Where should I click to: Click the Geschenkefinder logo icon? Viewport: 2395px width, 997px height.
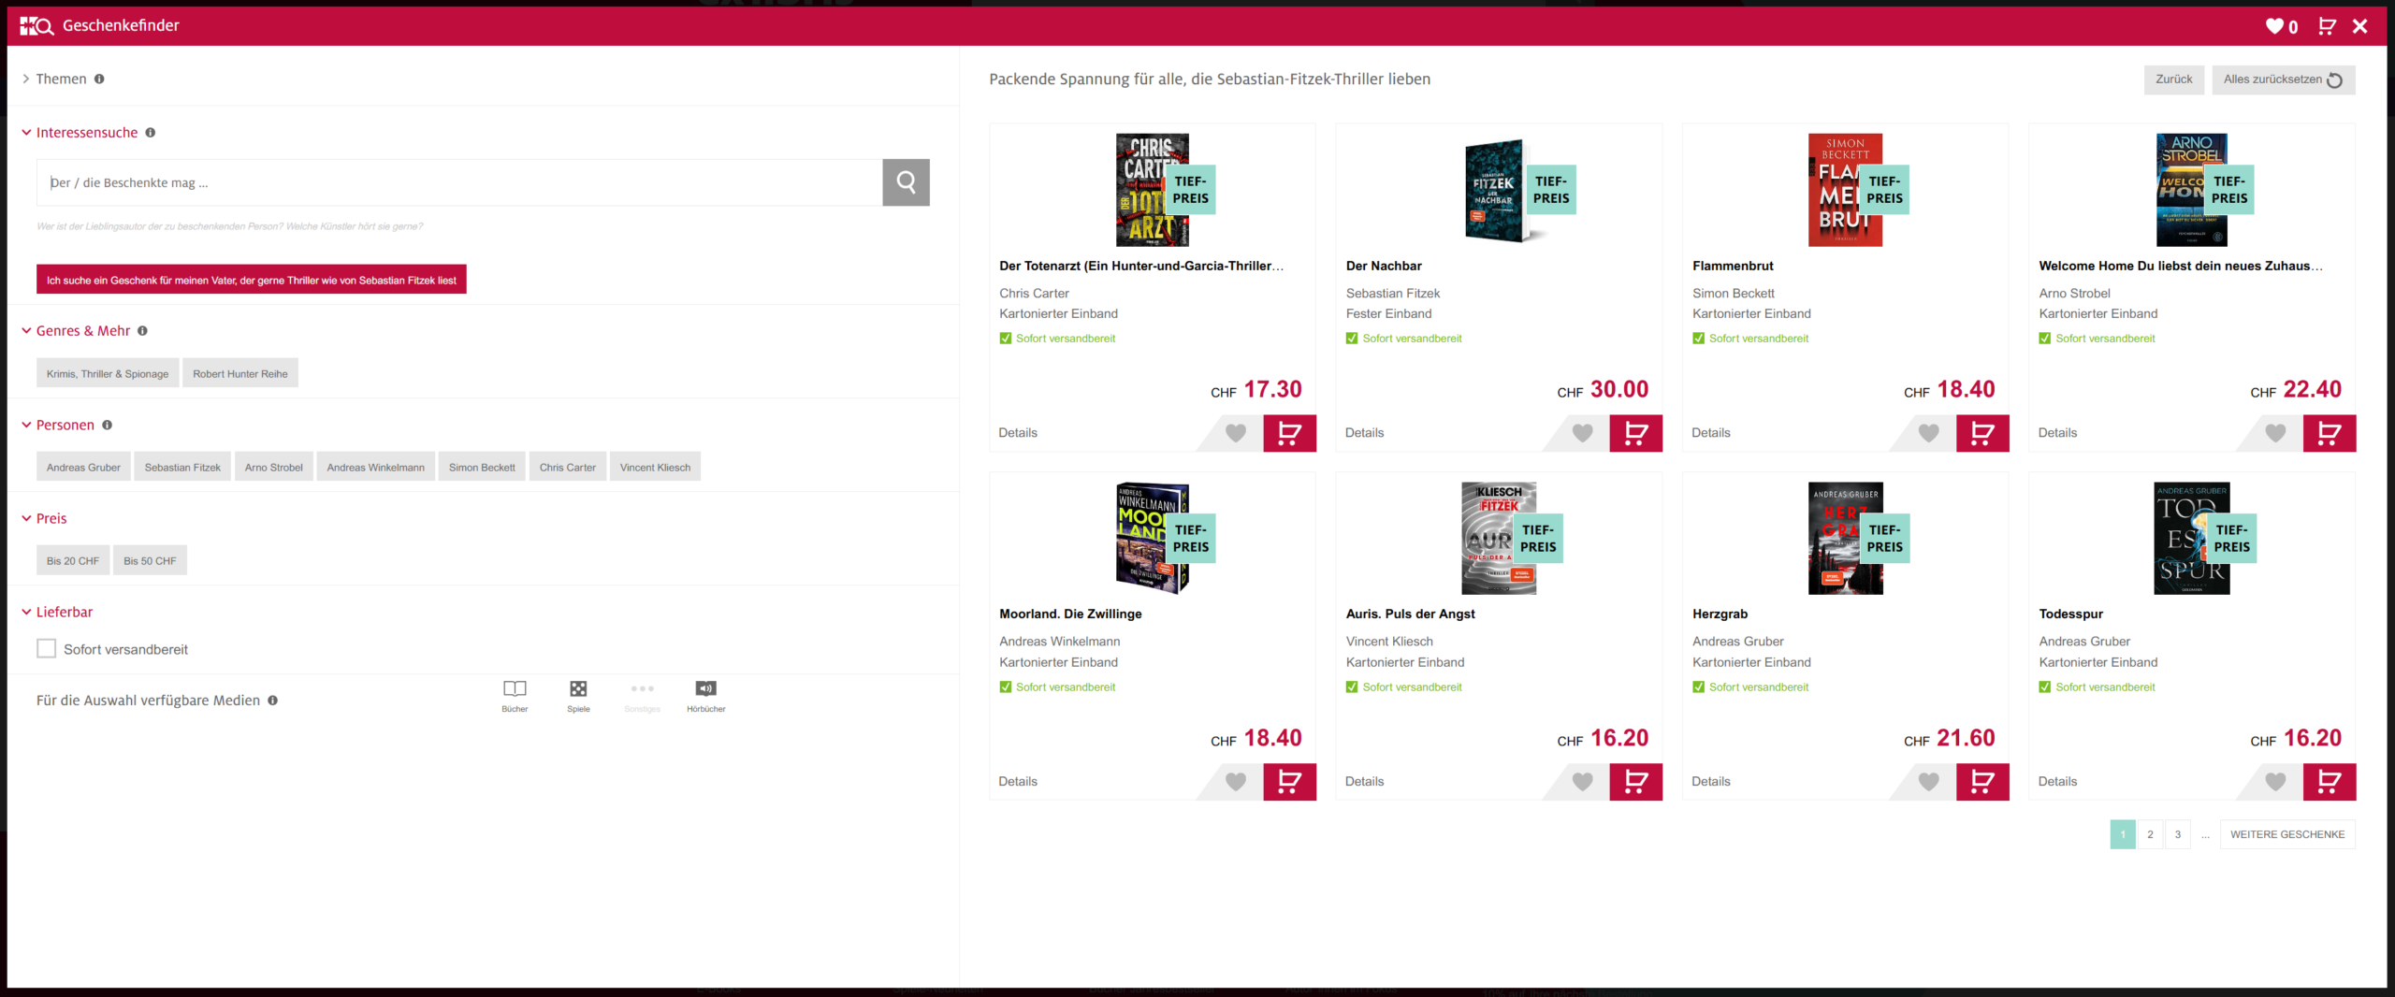pyautogui.click(x=36, y=26)
